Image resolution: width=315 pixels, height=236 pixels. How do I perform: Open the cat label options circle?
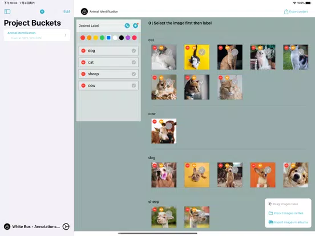click(x=134, y=62)
